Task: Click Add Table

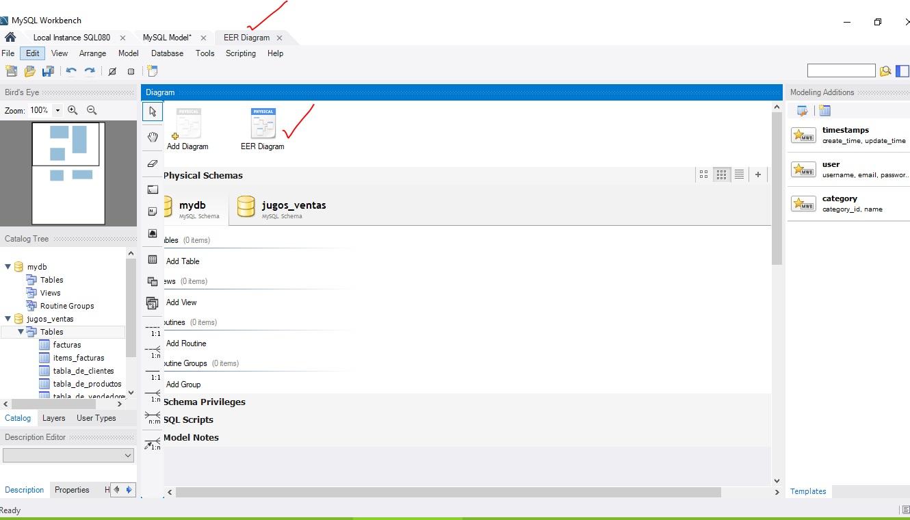Action: [x=183, y=261]
